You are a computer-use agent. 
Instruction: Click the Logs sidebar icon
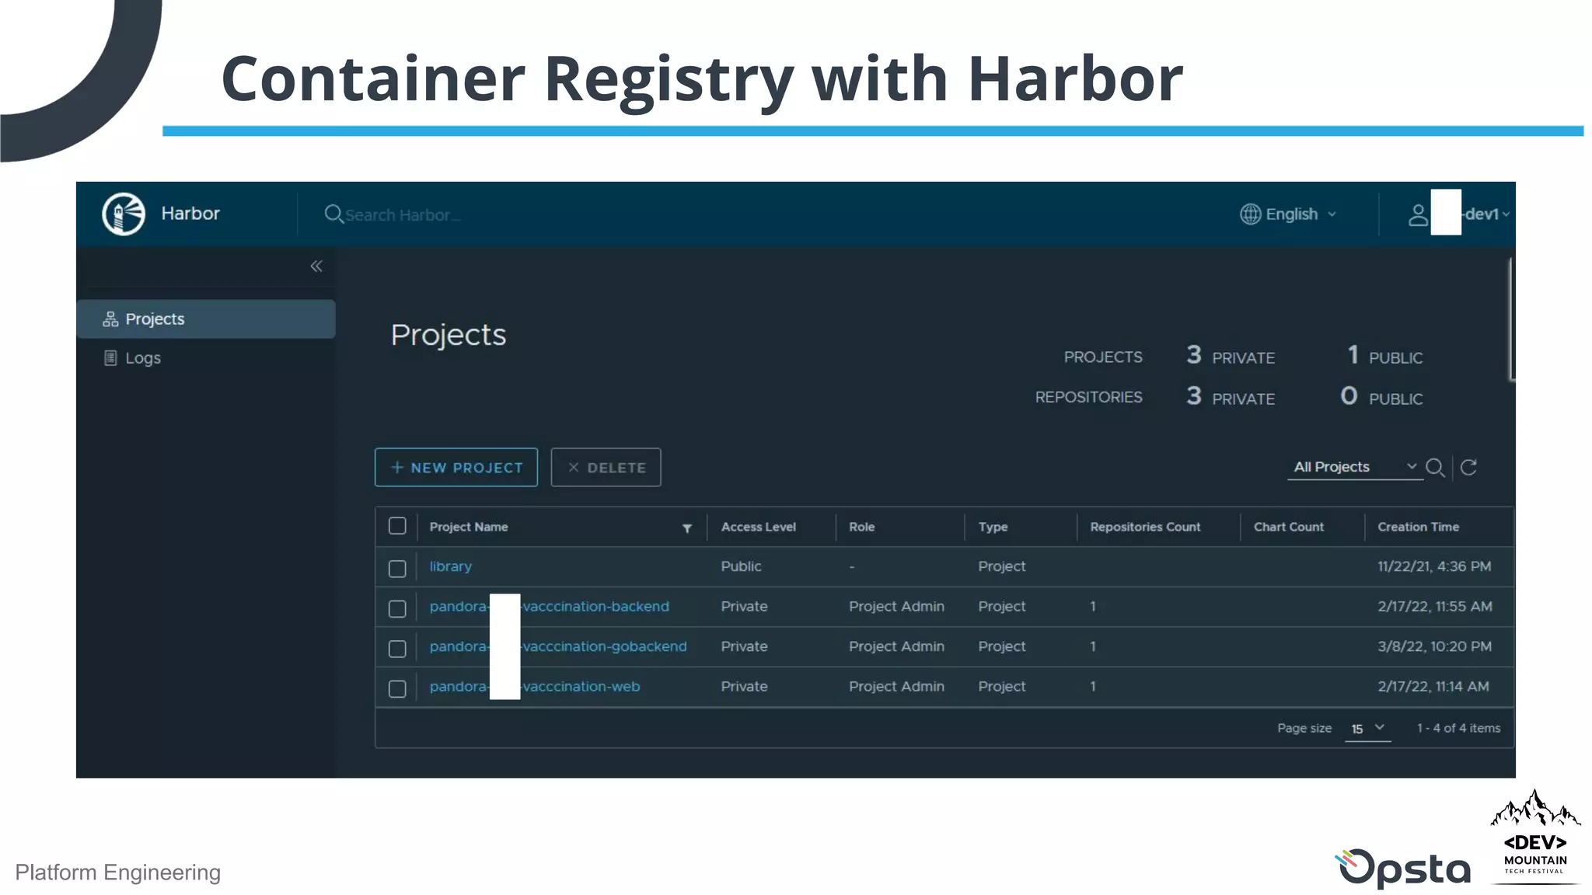coord(110,358)
